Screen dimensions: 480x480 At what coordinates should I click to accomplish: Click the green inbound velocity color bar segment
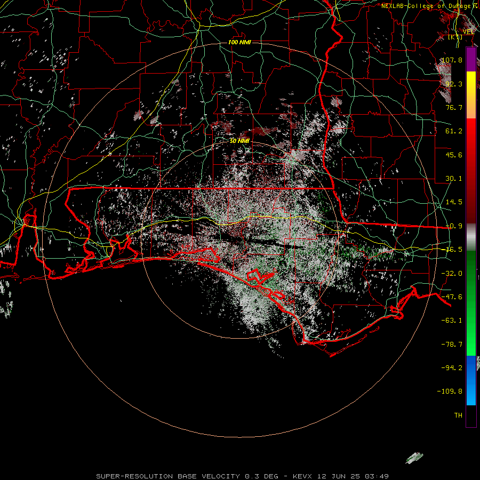[x=471, y=303]
